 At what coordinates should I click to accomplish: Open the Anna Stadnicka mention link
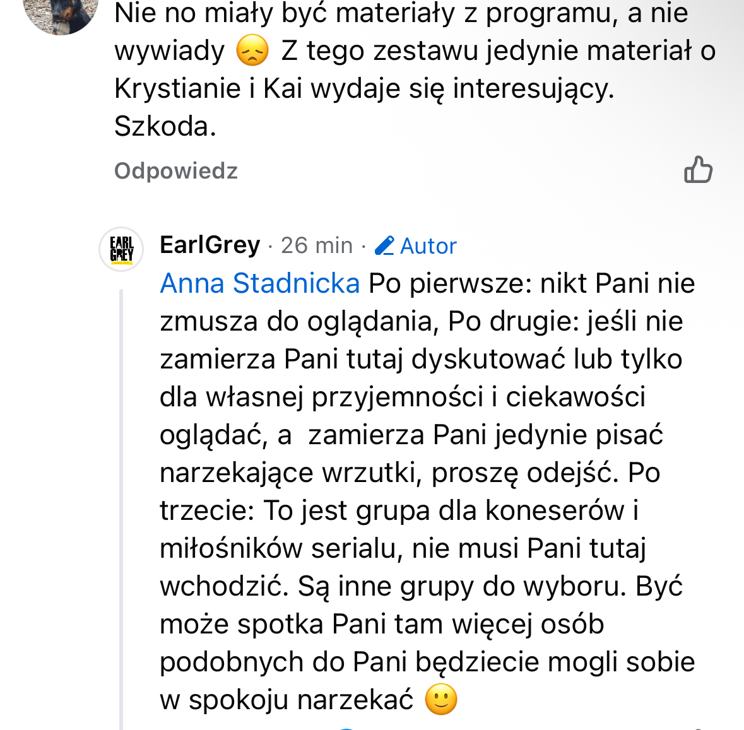click(259, 283)
